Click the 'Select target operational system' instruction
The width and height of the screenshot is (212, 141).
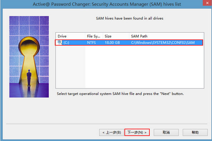coord(120,94)
